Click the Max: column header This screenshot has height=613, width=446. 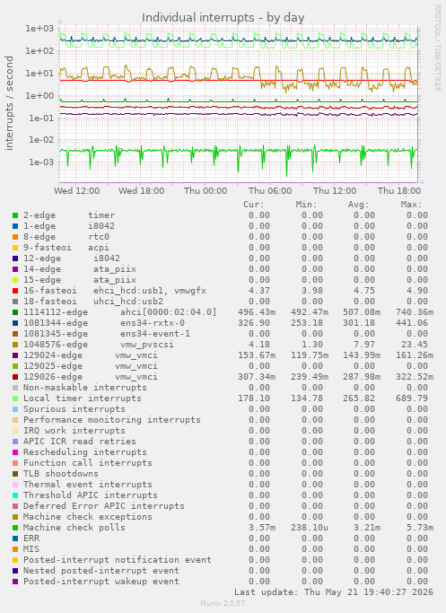pos(411,205)
